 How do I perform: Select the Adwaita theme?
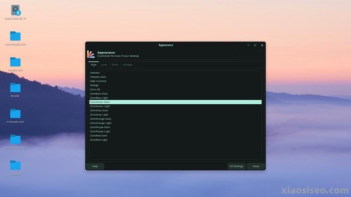coord(175,73)
